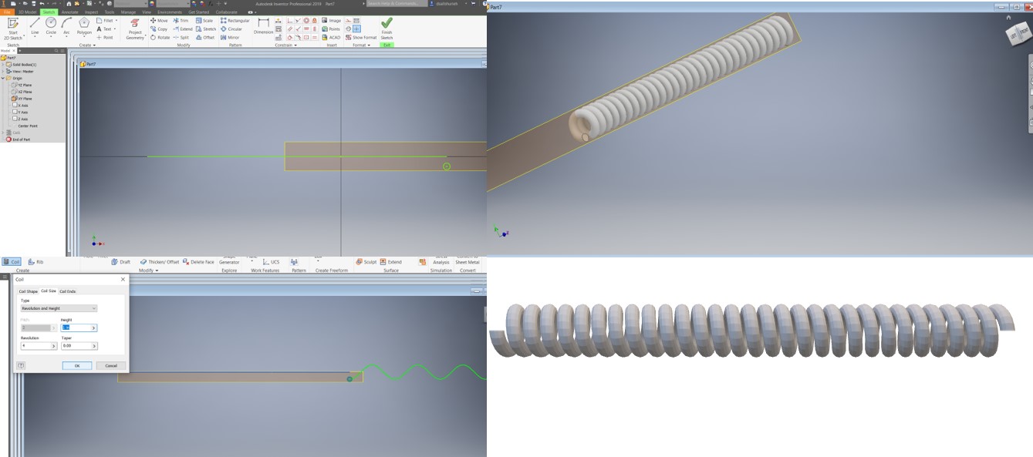The height and width of the screenshot is (457, 1033).
Task: Click the Revolution input field
Action: [x=39, y=346]
